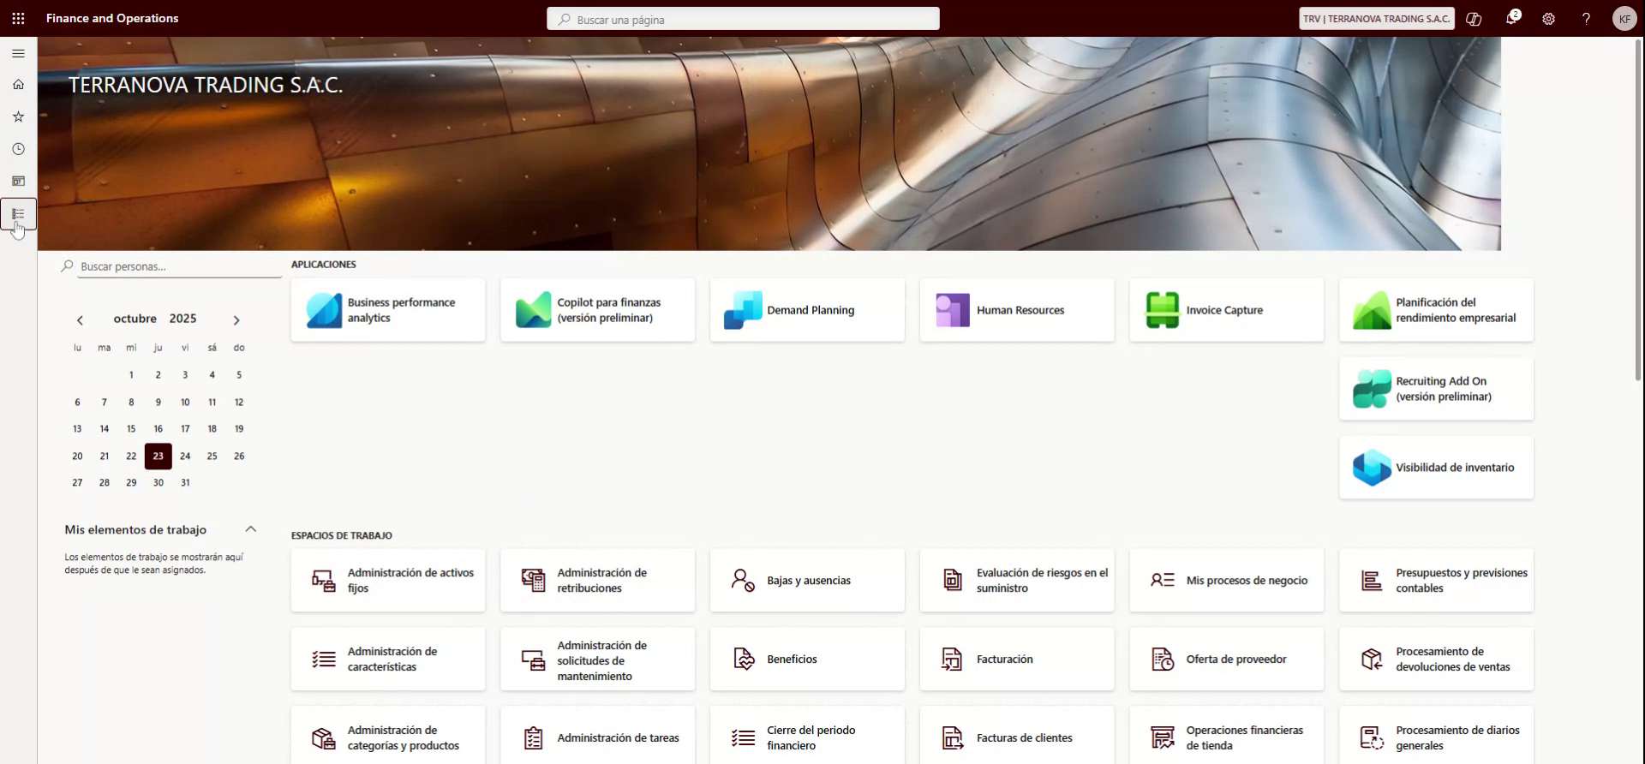
Task: Open Administración de categorías y productos
Action: click(388, 737)
